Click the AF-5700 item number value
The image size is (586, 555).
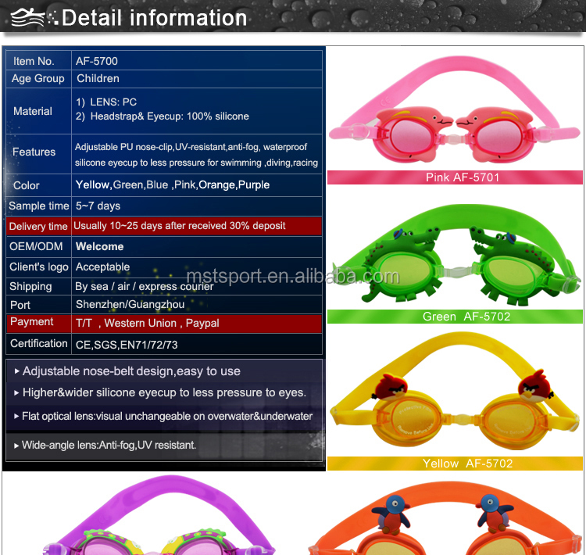point(96,61)
